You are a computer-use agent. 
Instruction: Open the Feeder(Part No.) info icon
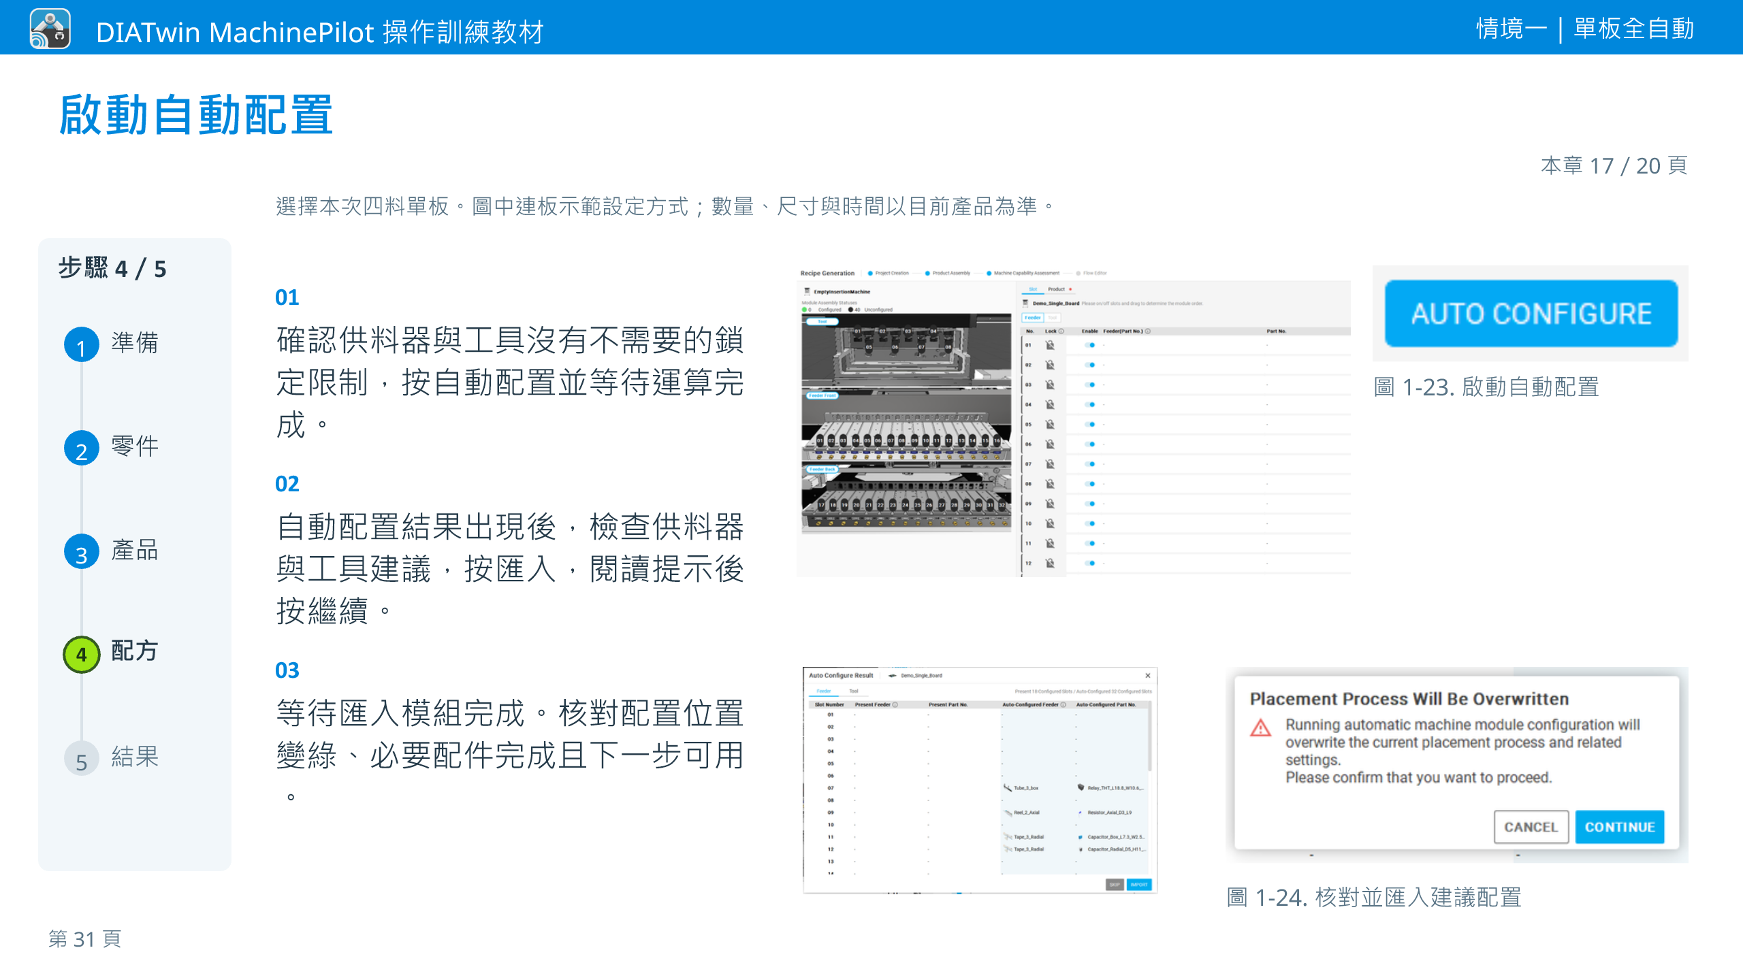(1148, 331)
